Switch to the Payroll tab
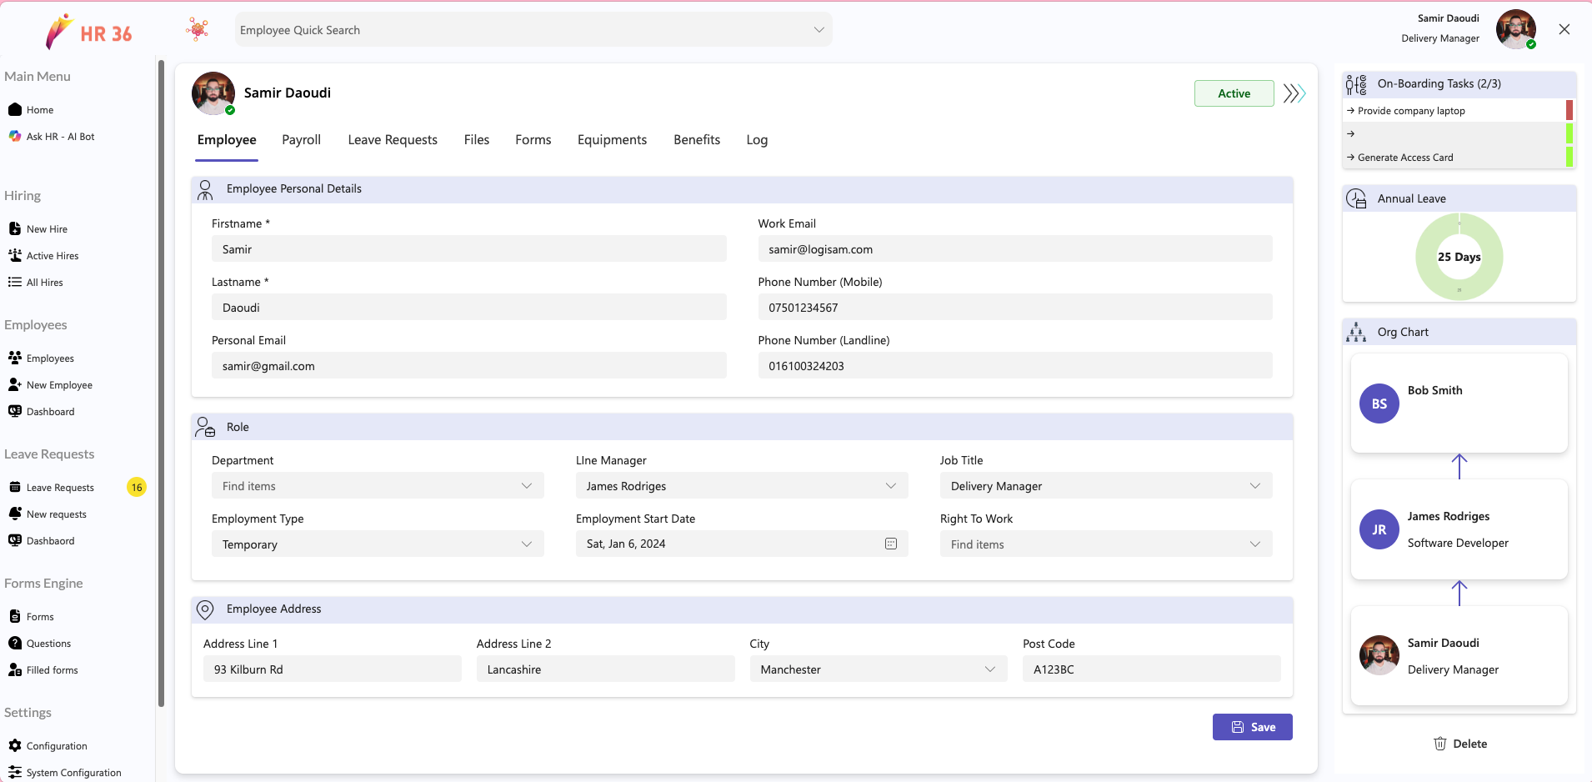Screen dimensions: 1592x782 tap(301, 140)
